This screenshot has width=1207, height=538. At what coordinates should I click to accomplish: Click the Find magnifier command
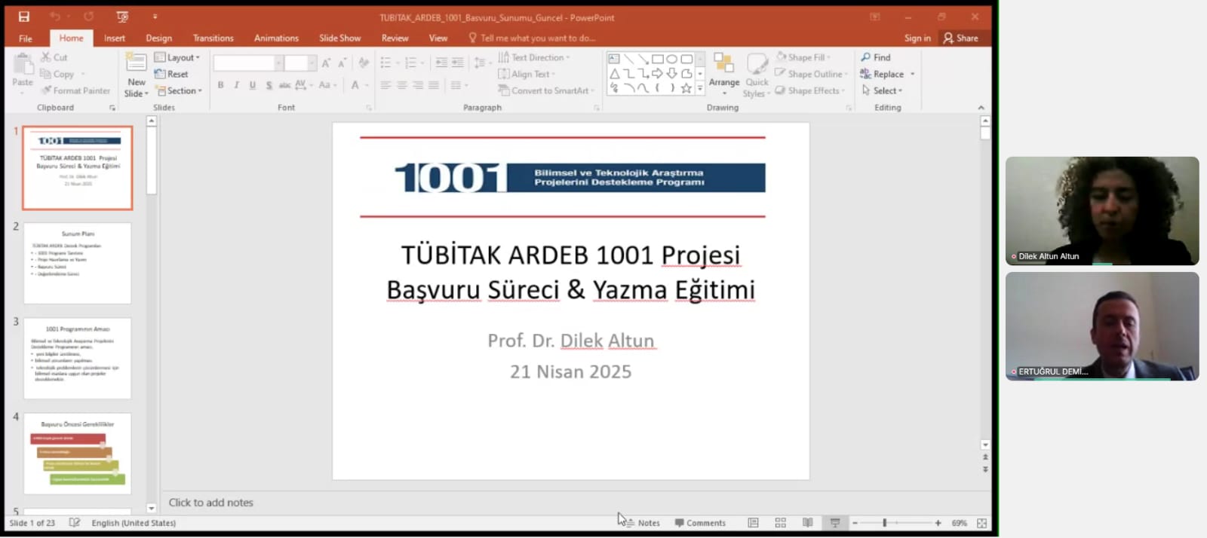coord(876,57)
